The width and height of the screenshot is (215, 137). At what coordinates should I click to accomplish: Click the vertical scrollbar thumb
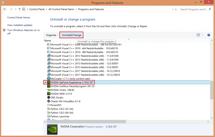pyautogui.click(x=212, y=90)
